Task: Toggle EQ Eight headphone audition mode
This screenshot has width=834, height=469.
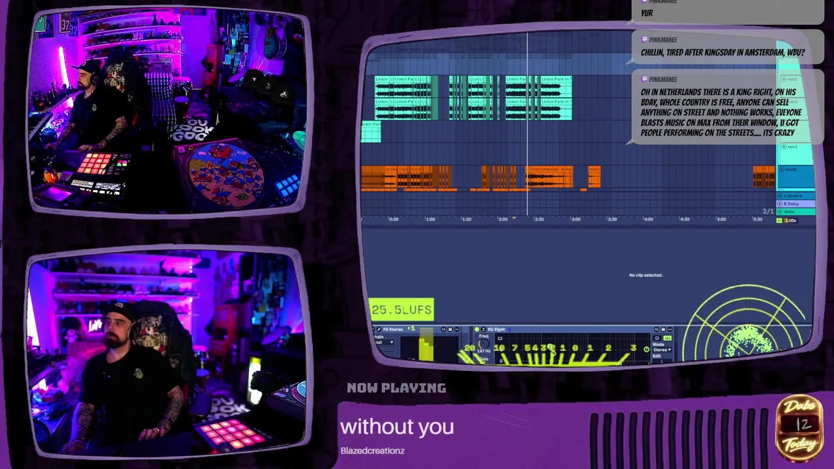Action: pos(657,338)
